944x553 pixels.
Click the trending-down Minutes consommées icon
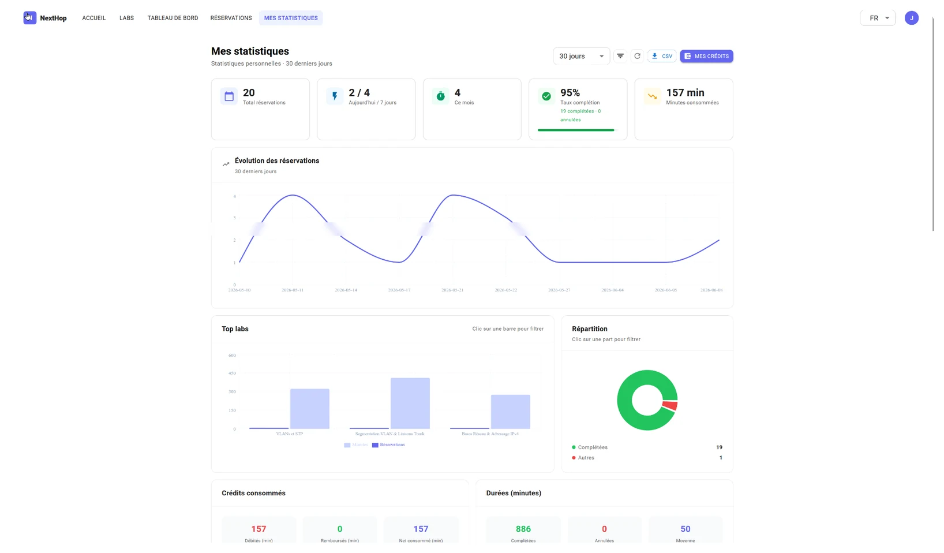click(653, 96)
